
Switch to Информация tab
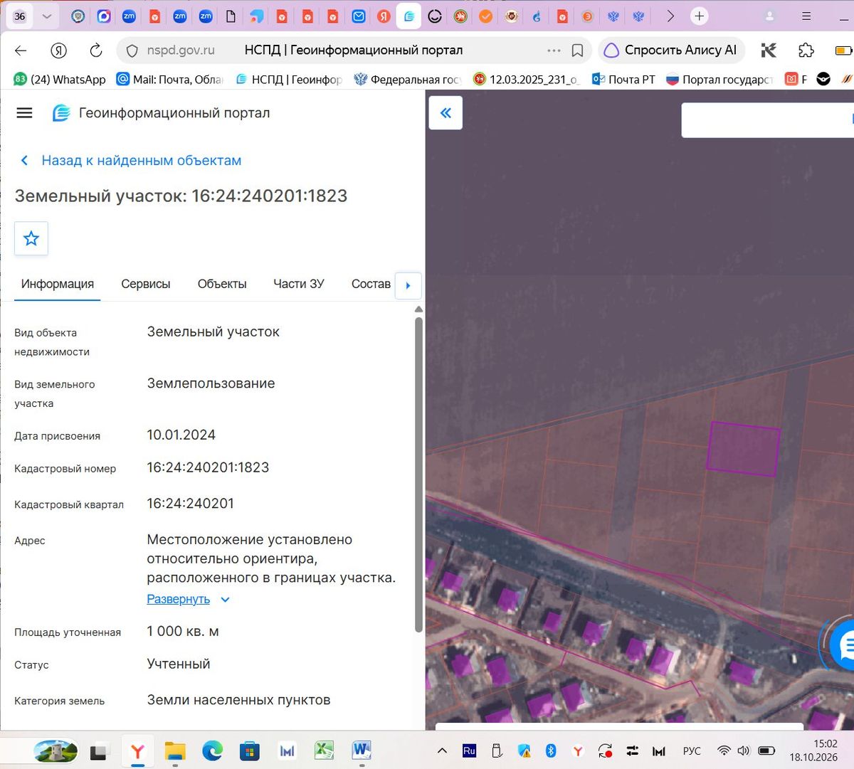tap(58, 284)
